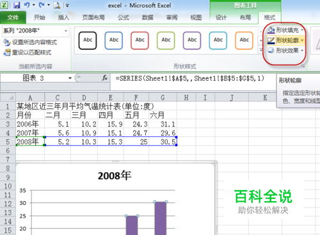Click the 形状效果 shape effects icon

click(x=271, y=51)
